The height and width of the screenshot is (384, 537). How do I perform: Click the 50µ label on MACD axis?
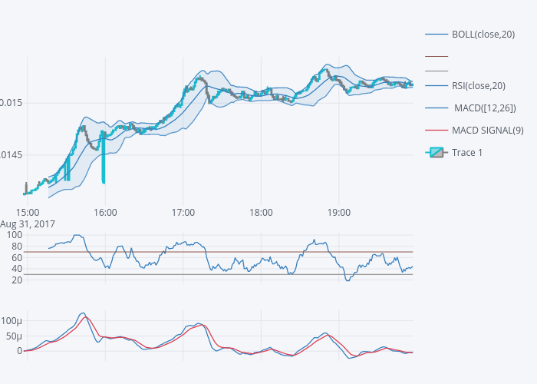pyautogui.click(x=13, y=336)
